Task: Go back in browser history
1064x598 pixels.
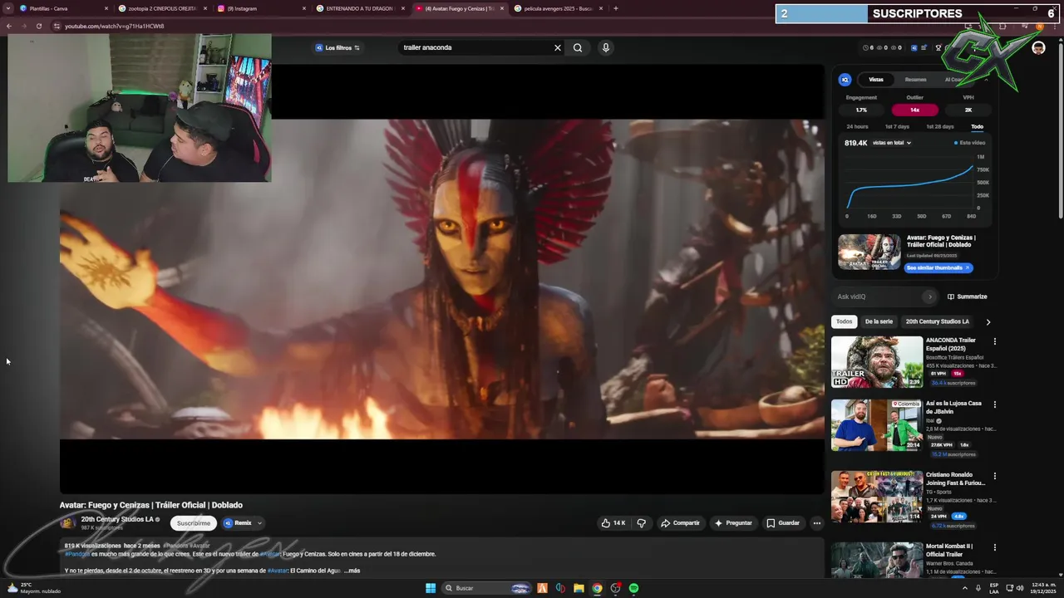Action: pos(9,26)
